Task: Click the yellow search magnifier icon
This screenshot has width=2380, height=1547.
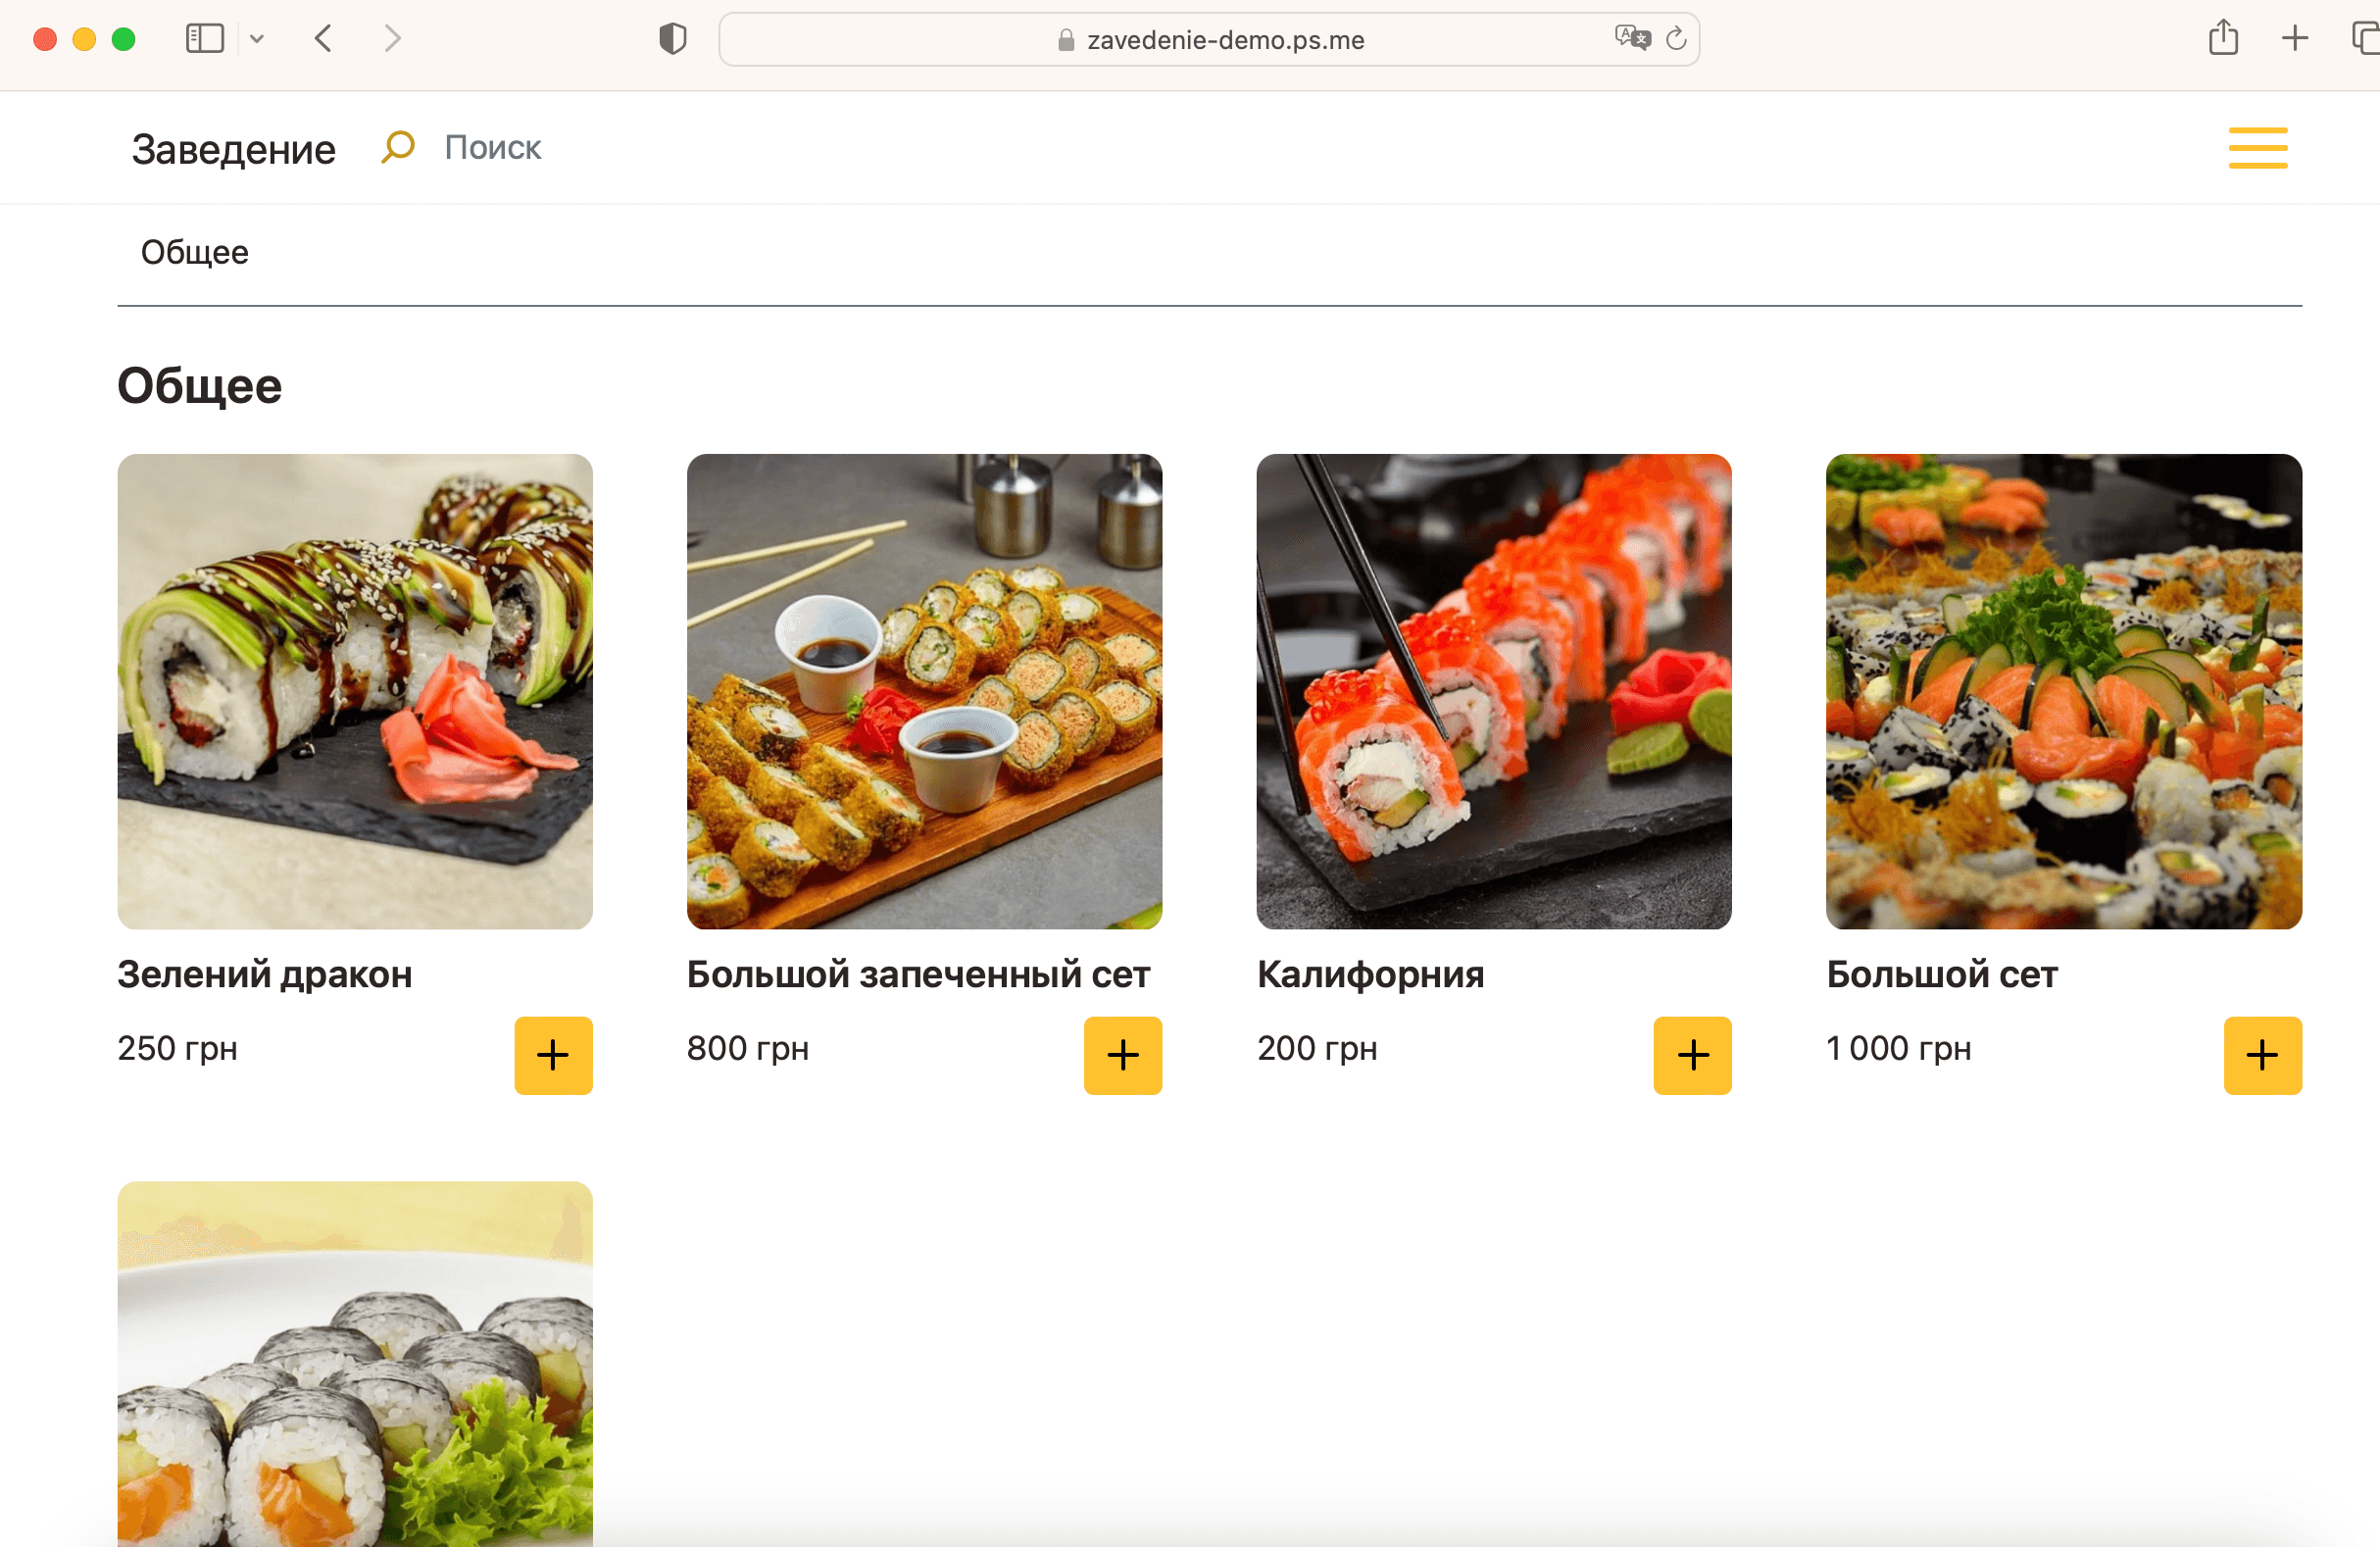Action: click(x=397, y=147)
